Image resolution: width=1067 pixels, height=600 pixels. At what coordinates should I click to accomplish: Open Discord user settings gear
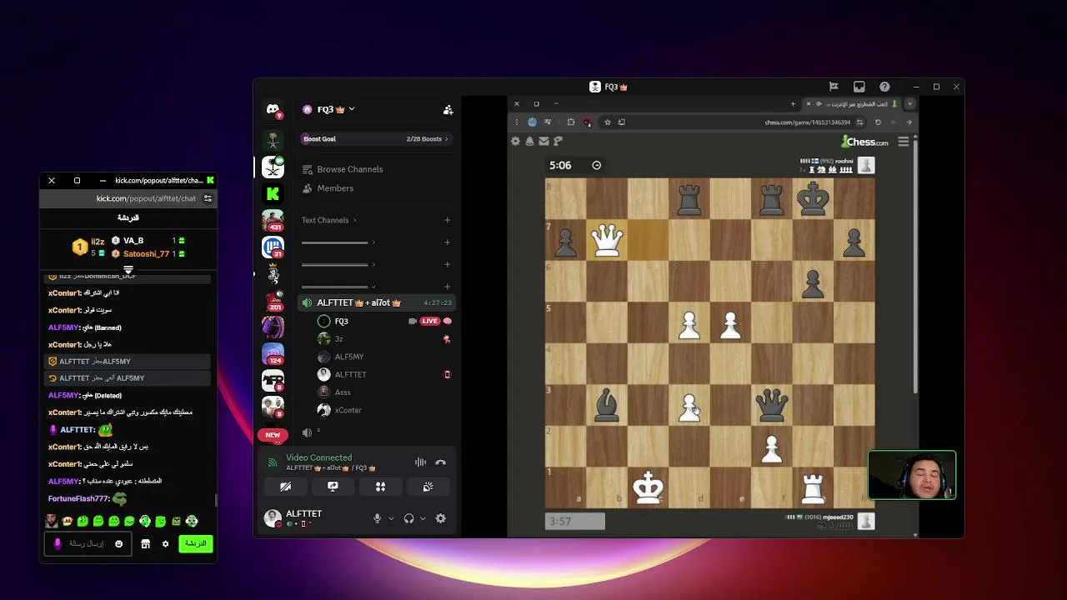tap(441, 518)
